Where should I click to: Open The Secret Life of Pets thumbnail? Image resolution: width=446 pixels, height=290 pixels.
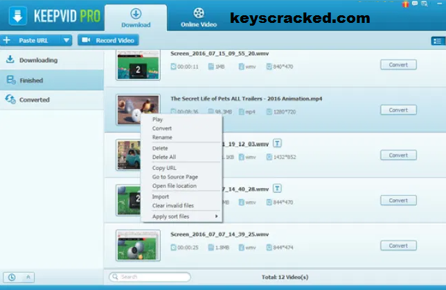tap(139, 110)
